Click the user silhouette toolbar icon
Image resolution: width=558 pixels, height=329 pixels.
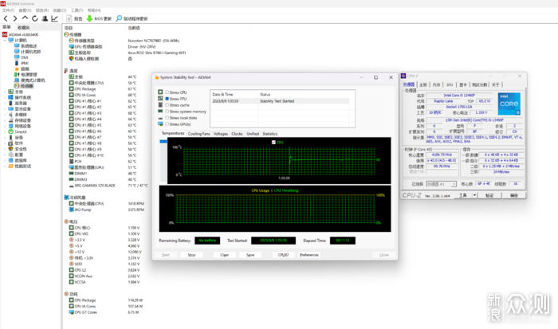pos(45,18)
